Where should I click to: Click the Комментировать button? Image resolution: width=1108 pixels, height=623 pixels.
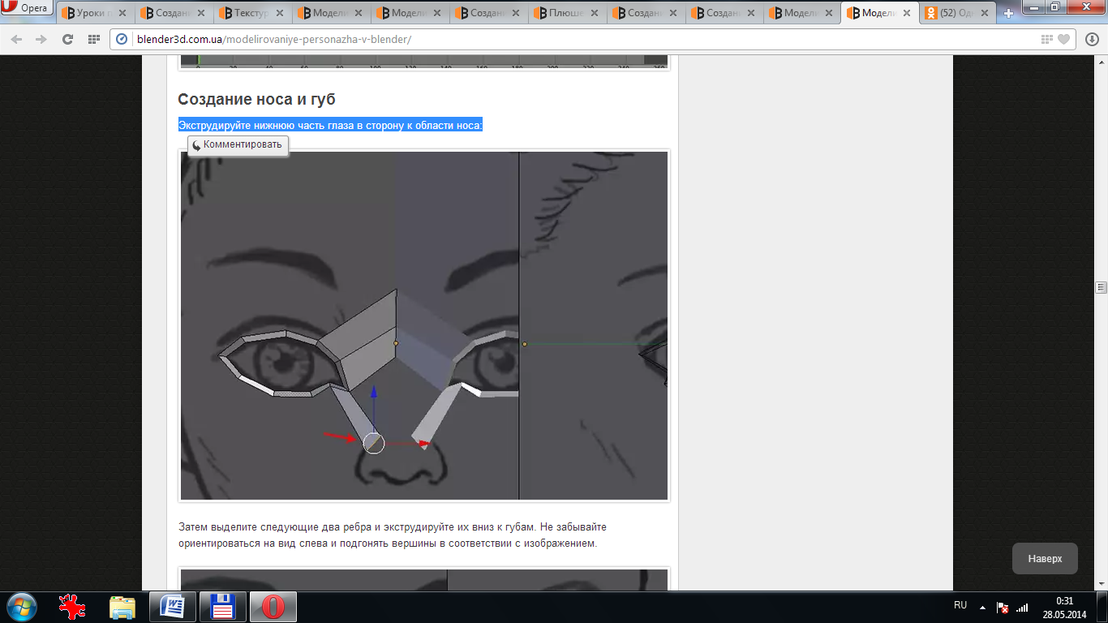(238, 145)
